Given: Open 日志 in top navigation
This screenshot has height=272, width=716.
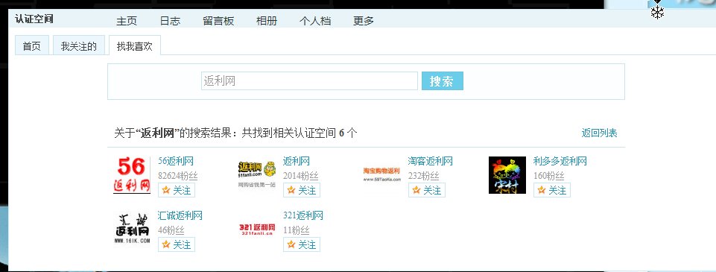Looking at the screenshot, I should coord(170,21).
